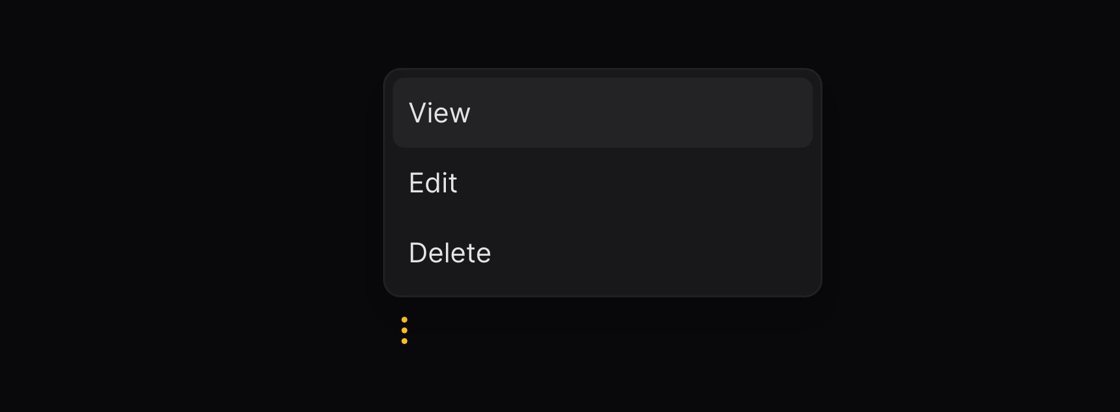Click the word Delete in the popup

tap(450, 253)
